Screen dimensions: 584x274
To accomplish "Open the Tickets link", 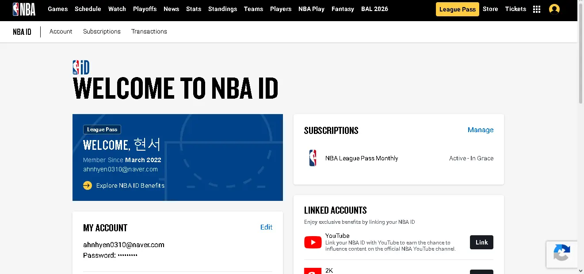I will [x=515, y=9].
